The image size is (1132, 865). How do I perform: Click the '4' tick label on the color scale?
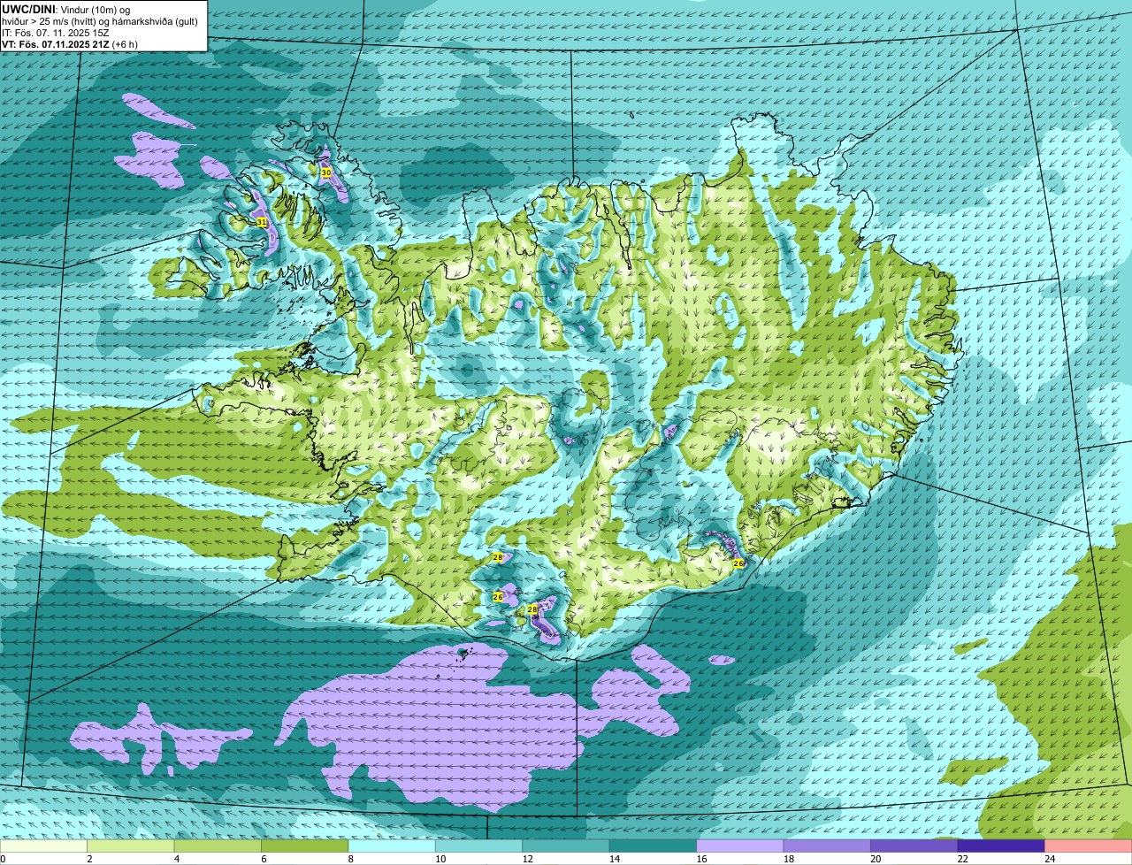pyautogui.click(x=176, y=859)
